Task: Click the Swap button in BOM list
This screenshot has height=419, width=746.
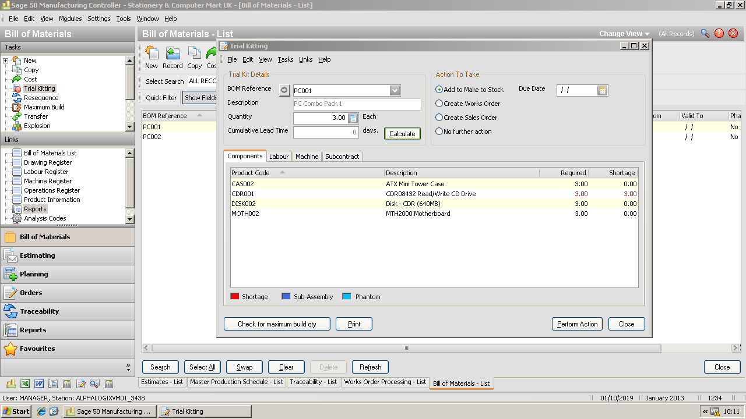Action: (x=245, y=367)
